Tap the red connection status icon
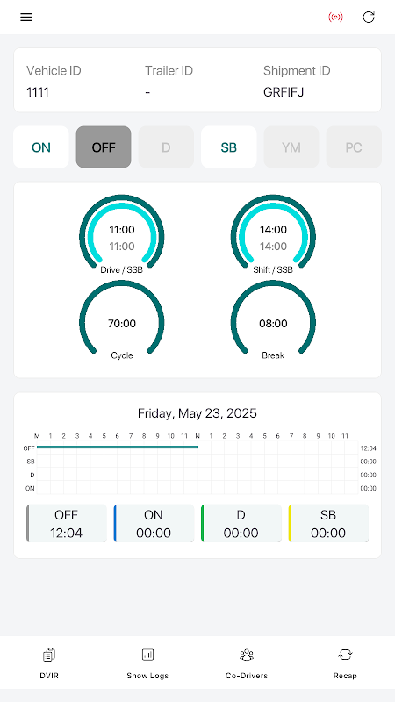Screen dimensions: 395x702 (x=335, y=18)
